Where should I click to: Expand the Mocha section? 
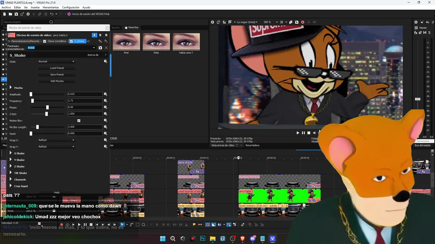11,88
